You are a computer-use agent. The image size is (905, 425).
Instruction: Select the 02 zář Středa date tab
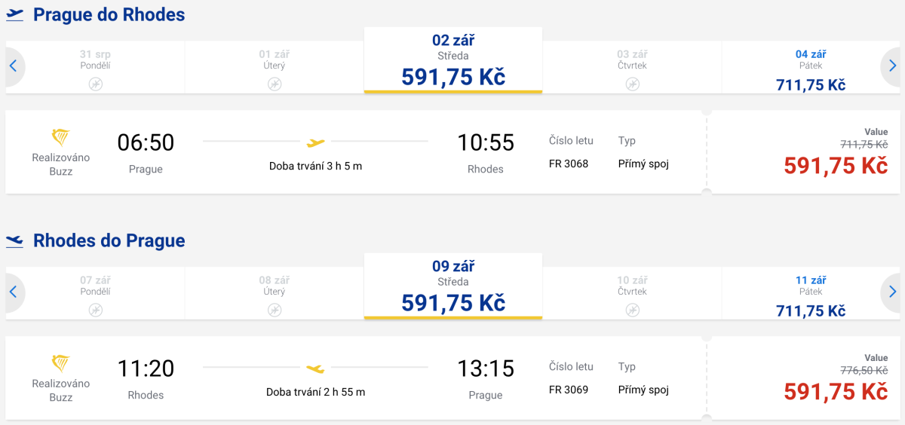click(x=452, y=60)
